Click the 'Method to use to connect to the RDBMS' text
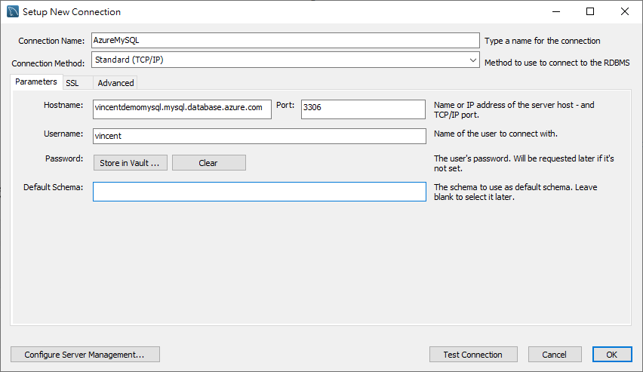This screenshot has height=372, width=643. point(557,63)
